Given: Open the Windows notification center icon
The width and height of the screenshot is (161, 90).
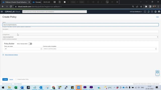Looking at the screenshot, I should pyautogui.click(x=157, y=87).
